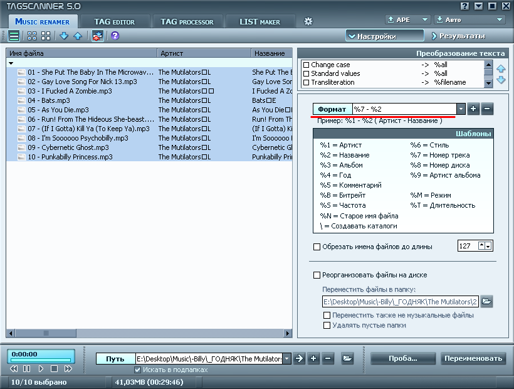Increase filename length spinner value

coord(481,245)
